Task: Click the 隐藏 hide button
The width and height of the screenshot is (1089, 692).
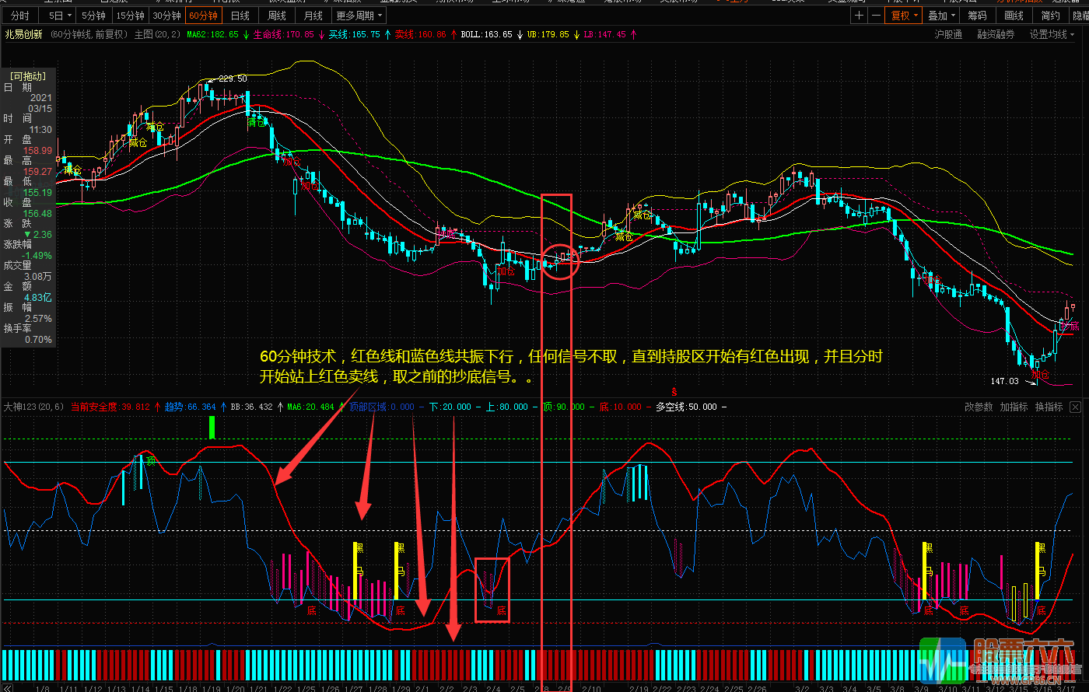Action: (x=1080, y=16)
